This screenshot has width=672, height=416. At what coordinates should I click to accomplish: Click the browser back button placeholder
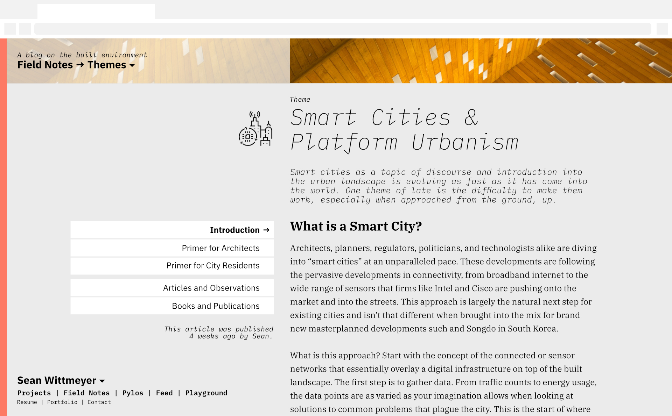(10, 29)
